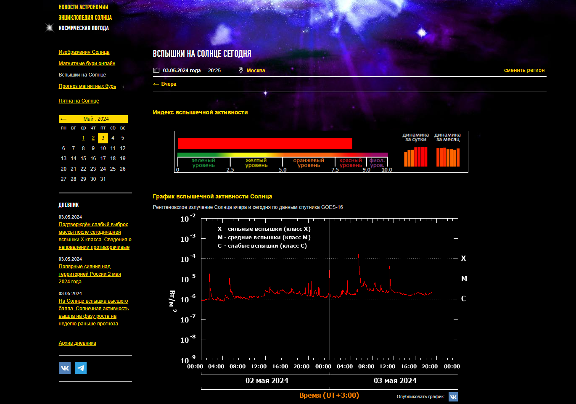Open the Энциклопедия Солнца menu section
The width and height of the screenshot is (576, 404).
click(85, 18)
